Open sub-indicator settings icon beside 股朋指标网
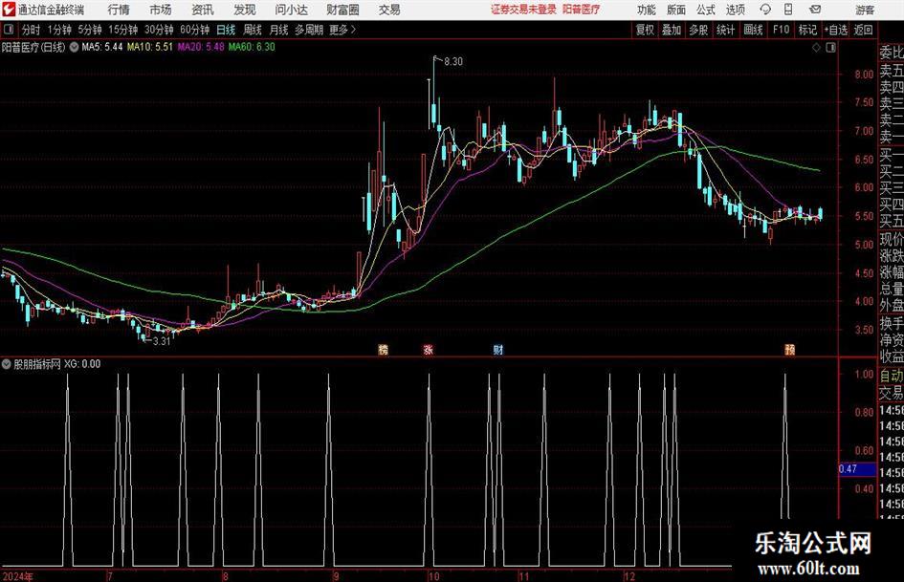This screenshot has width=904, height=582. (7, 364)
